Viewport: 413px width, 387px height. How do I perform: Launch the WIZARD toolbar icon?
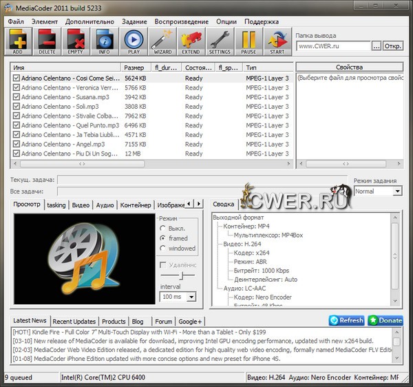point(162,41)
